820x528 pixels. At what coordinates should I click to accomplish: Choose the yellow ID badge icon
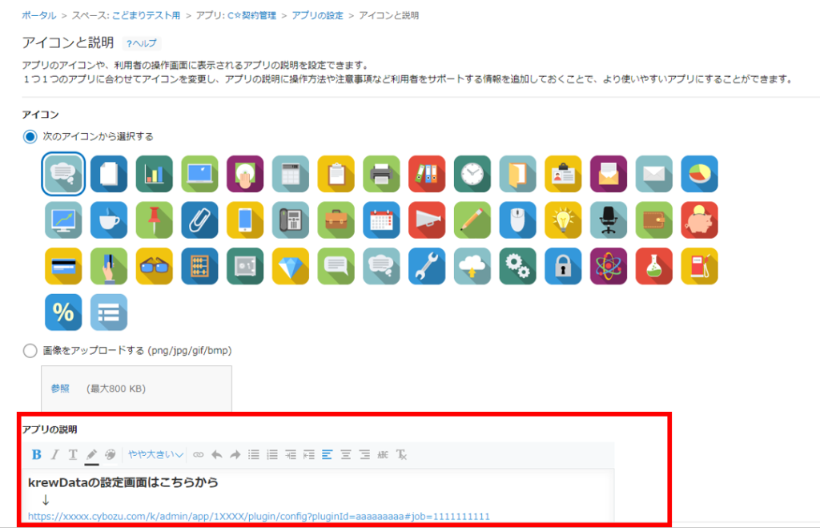(x=563, y=174)
